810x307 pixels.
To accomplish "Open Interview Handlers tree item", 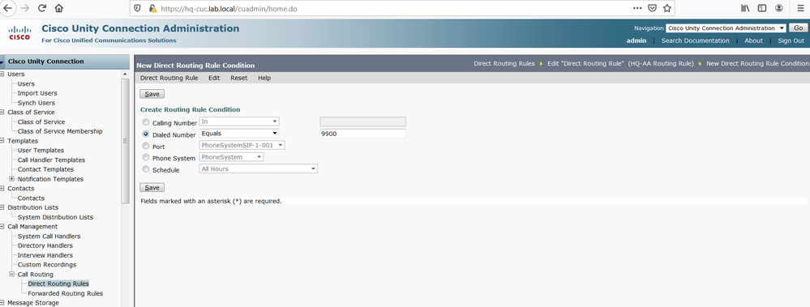I will coord(45,255).
